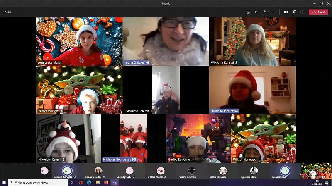The image size is (332, 186).
Task: Open Firefox from the taskbar
Action: tap(106, 182)
